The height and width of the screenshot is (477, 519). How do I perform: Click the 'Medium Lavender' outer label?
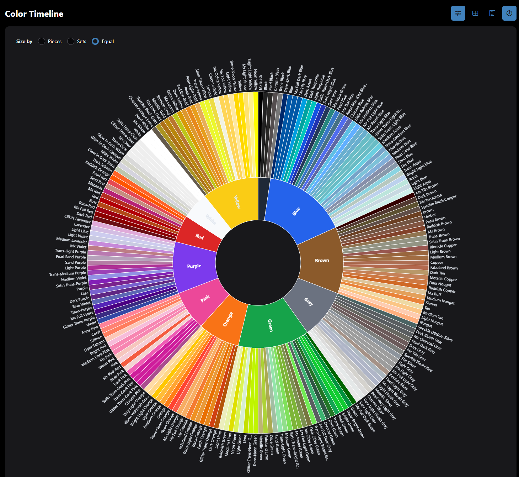click(71, 240)
